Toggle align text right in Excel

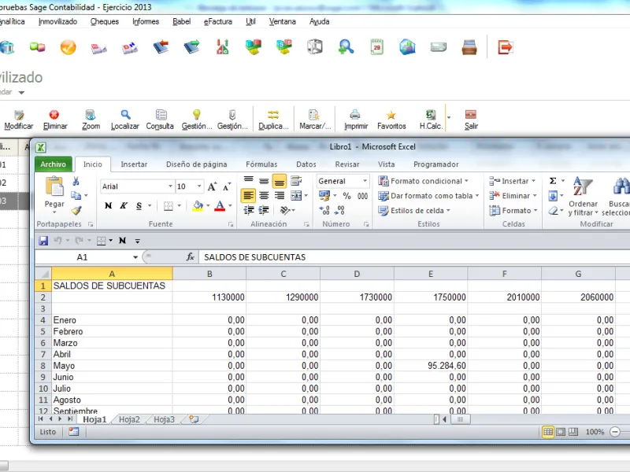click(x=279, y=195)
